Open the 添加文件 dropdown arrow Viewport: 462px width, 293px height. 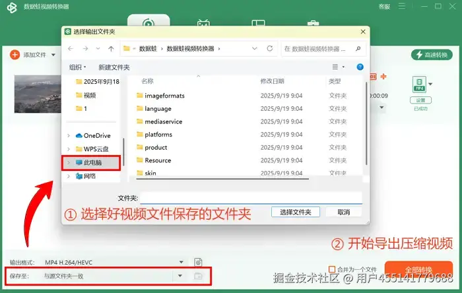(53, 55)
